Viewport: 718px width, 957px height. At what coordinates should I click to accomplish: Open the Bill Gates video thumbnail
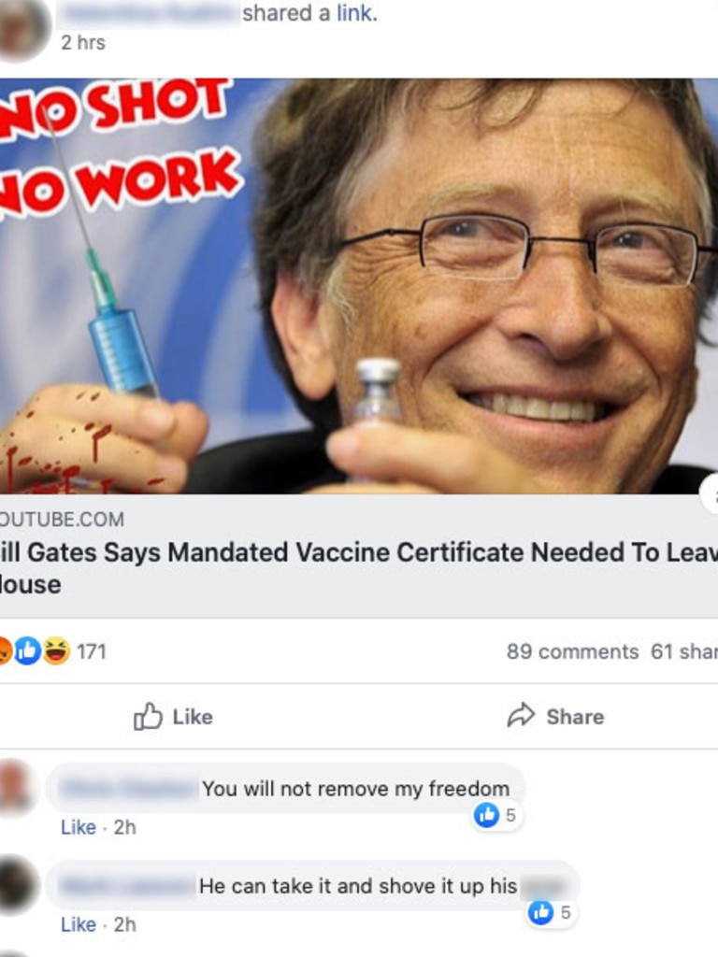[359, 286]
